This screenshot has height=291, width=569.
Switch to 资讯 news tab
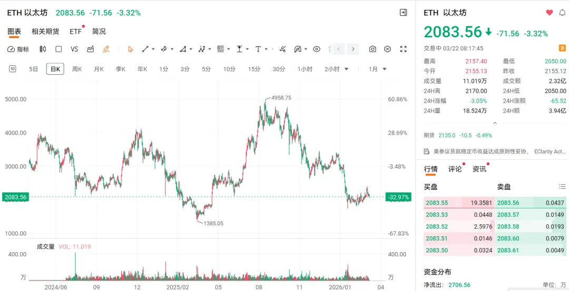tap(479, 169)
